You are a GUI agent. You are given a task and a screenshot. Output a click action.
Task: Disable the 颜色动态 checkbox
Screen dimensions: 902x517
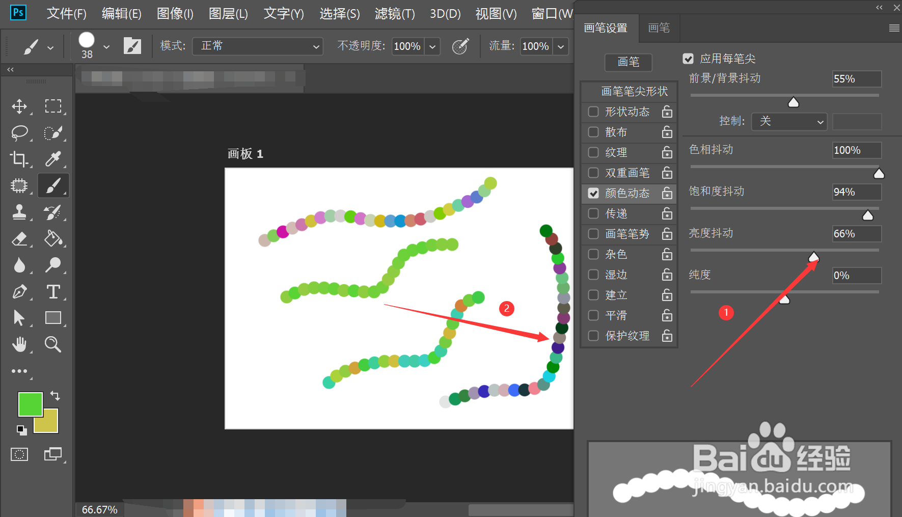[x=593, y=193]
